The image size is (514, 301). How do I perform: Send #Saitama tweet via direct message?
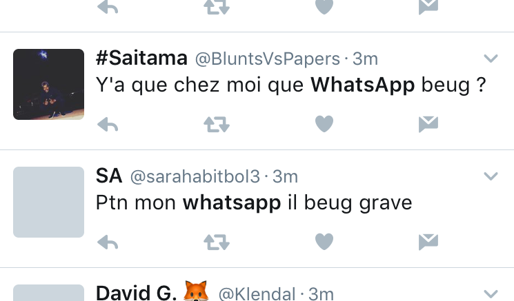(x=428, y=124)
